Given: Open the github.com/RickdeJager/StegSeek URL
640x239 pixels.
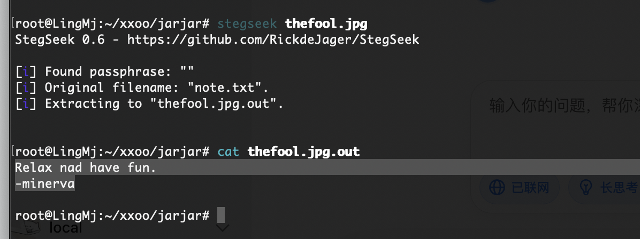Looking at the screenshot, I should tap(273, 40).
